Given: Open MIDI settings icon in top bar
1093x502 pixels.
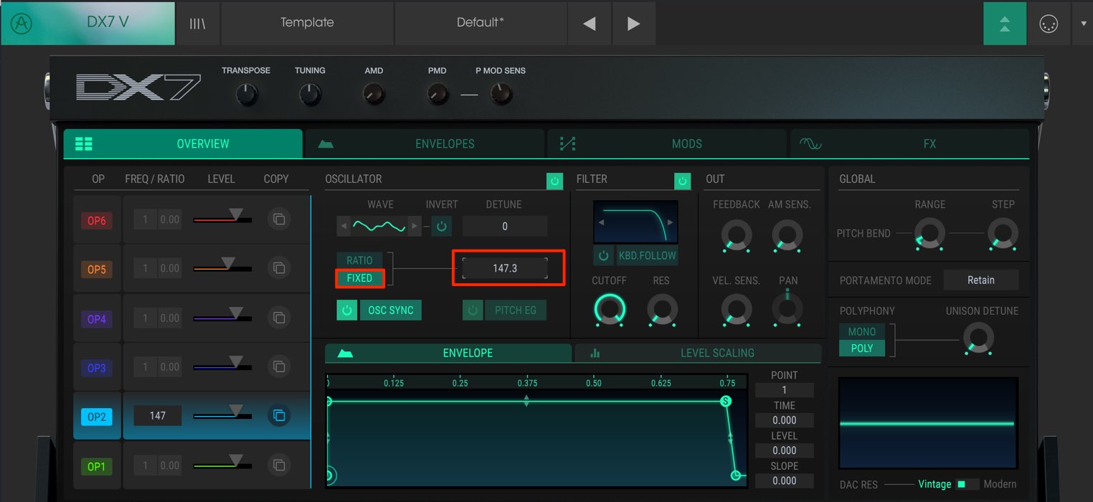Looking at the screenshot, I should (1048, 23).
